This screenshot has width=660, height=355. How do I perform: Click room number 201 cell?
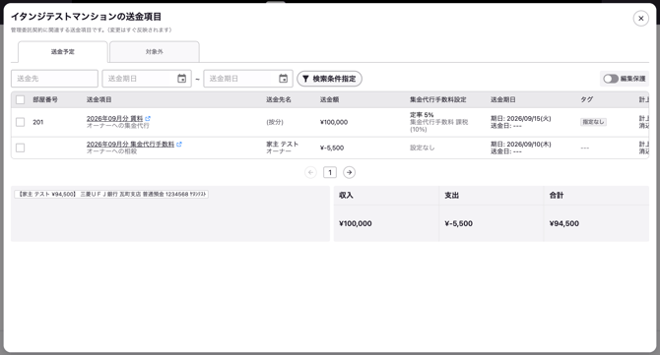pos(37,122)
